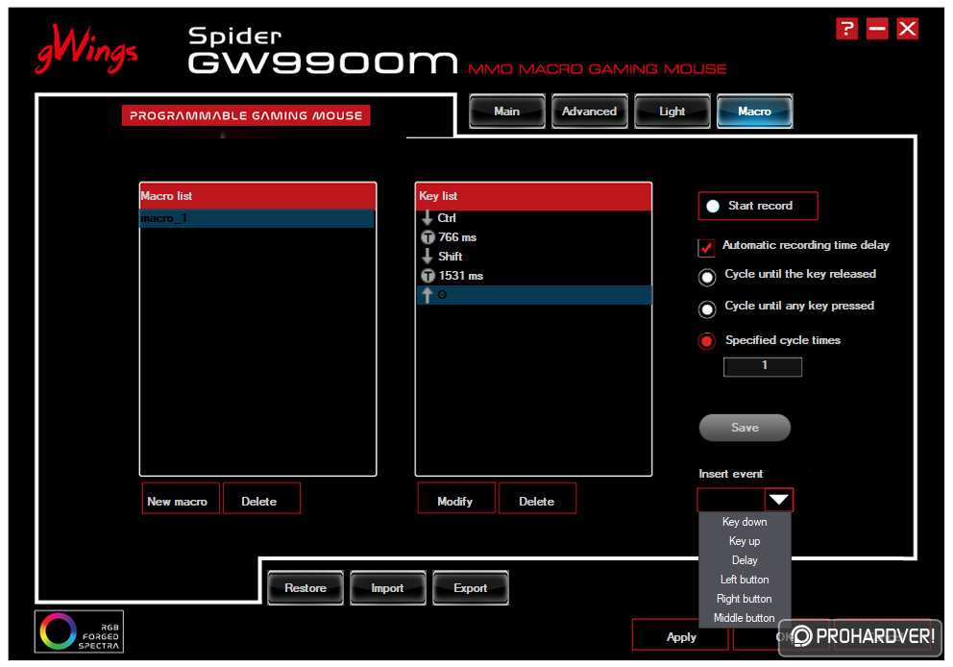Click timer icon of 1531 ms delay
The width and height of the screenshot is (953, 667).
[428, 276]
